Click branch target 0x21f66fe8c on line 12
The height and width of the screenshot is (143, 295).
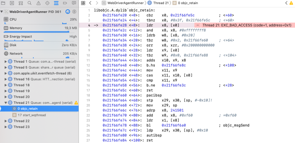[x=174, y=65]
